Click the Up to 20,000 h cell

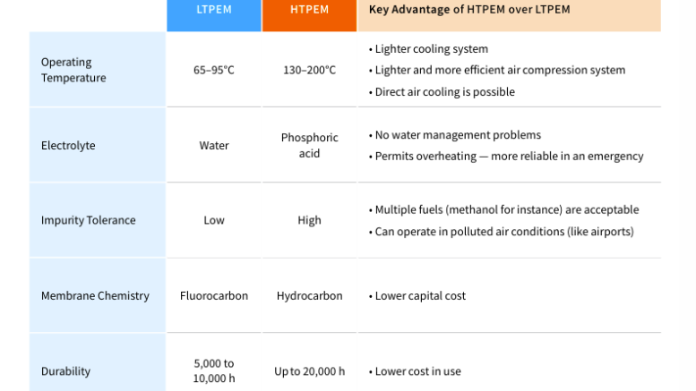(x=309, y=370)
